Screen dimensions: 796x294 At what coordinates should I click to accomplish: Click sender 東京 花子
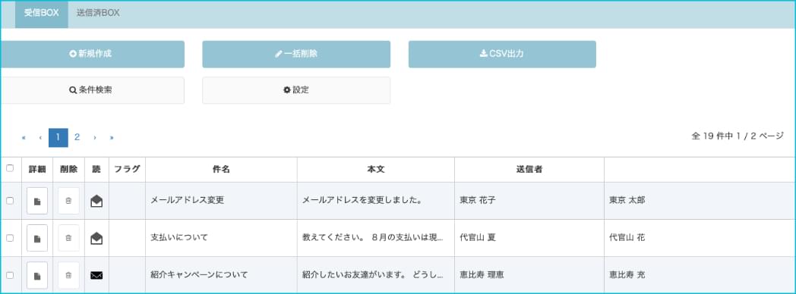coord(478,200)
